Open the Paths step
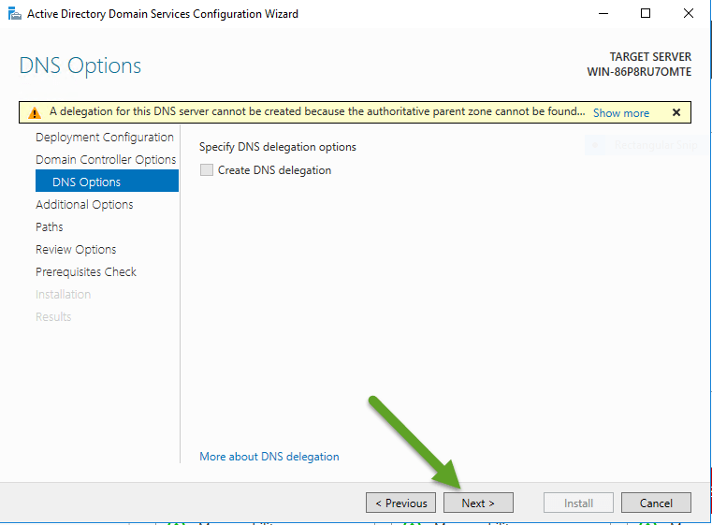 coord(50,227)
